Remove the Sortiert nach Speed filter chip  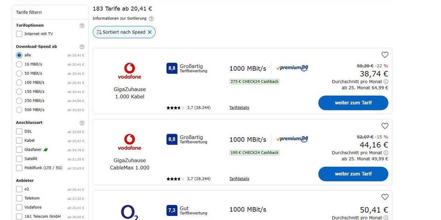(x=150, y=32)
